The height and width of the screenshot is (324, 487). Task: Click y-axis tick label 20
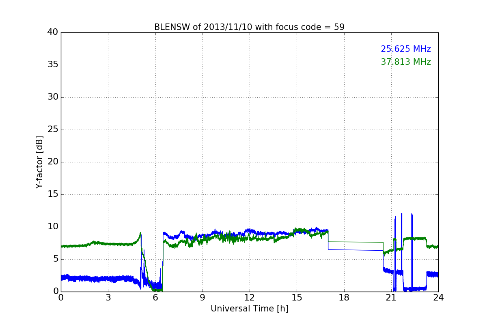[x=52, y=162]
